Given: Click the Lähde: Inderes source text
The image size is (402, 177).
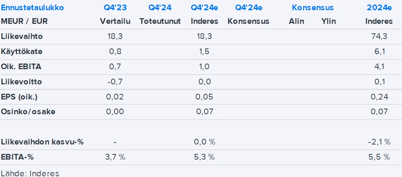Looking at the screenshot, I should click(x=30, y=174).
